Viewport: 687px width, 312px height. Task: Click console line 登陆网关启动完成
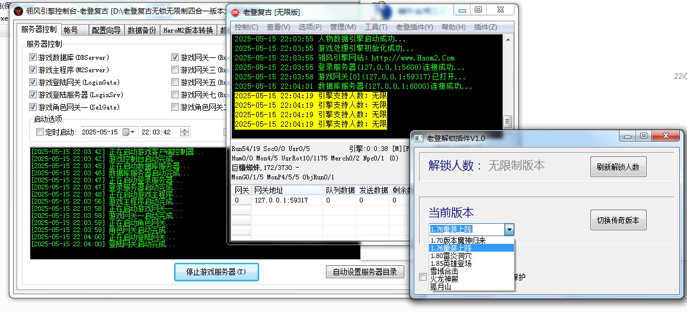click(103, 244)
